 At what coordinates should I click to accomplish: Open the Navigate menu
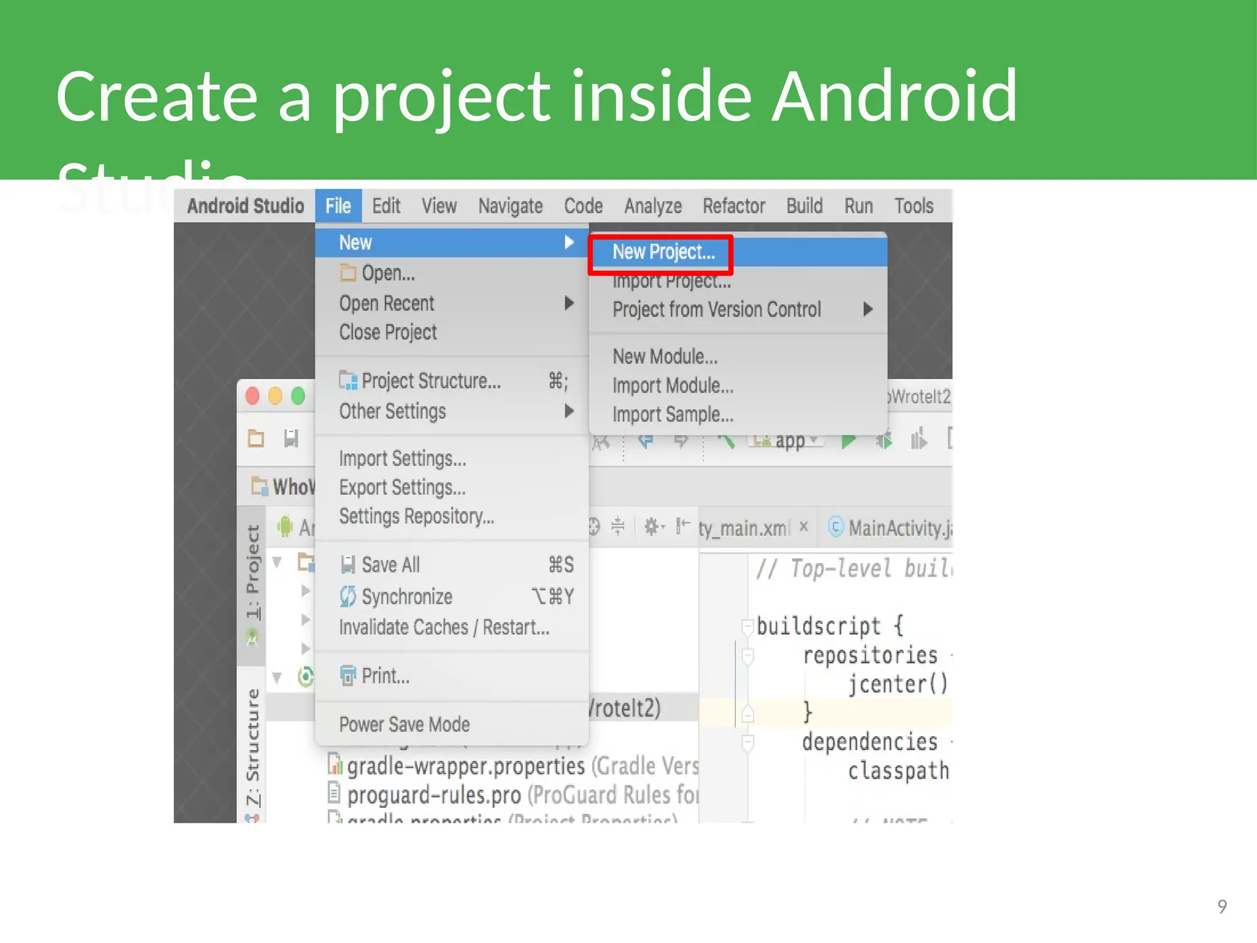(x=510, y=206)
